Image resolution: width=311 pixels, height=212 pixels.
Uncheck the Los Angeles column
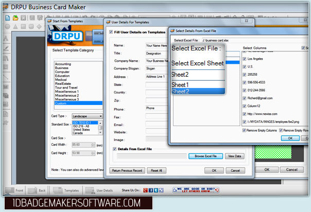245,59
